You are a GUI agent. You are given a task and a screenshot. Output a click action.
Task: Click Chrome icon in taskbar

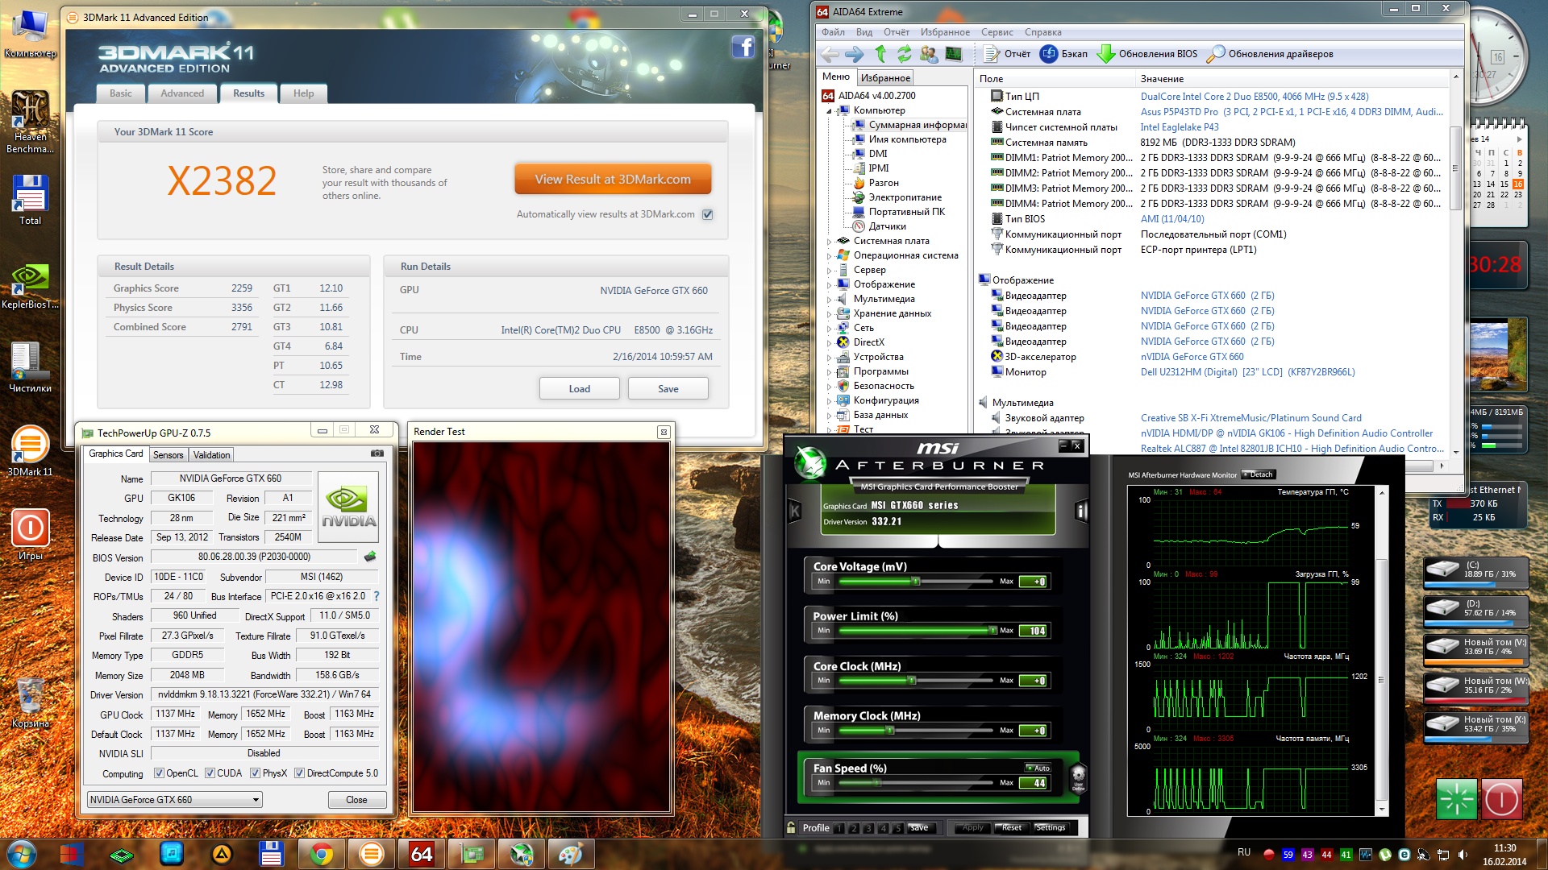(321, 854)
